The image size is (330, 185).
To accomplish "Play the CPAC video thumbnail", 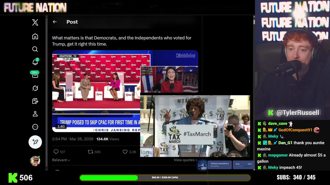I will coord(96,91).
